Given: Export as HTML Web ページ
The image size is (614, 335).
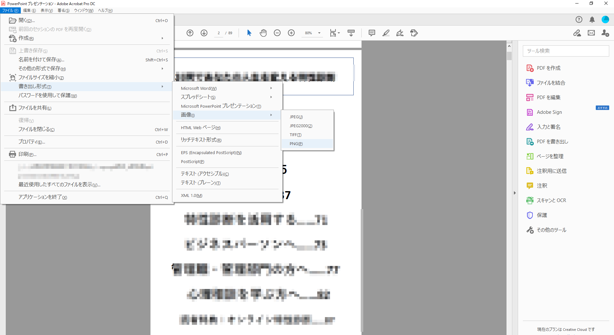Looking at the screenshot, I should click(227, 128).
